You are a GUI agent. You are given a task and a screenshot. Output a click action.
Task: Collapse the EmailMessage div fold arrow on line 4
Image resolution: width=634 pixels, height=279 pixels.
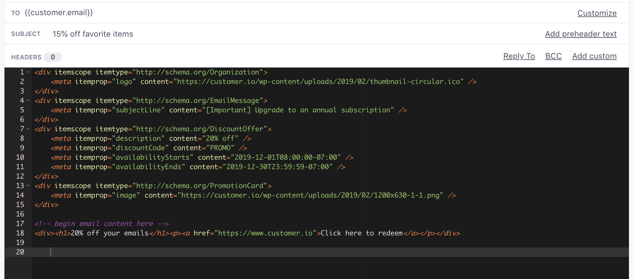[x=28, y=101]
